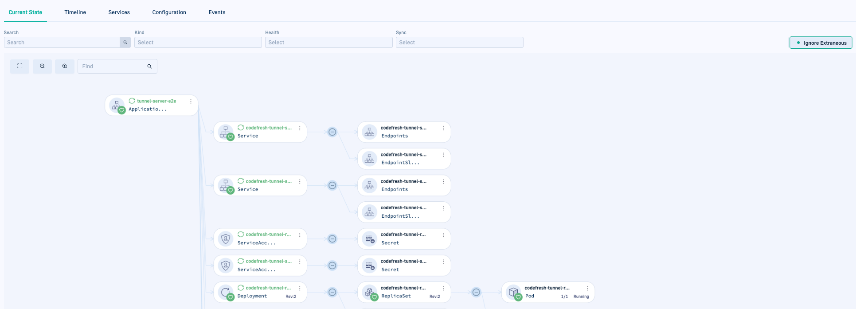Collapse children of the first Service node
The width and height of the screenshot is (856, 309).
(332, 132)
